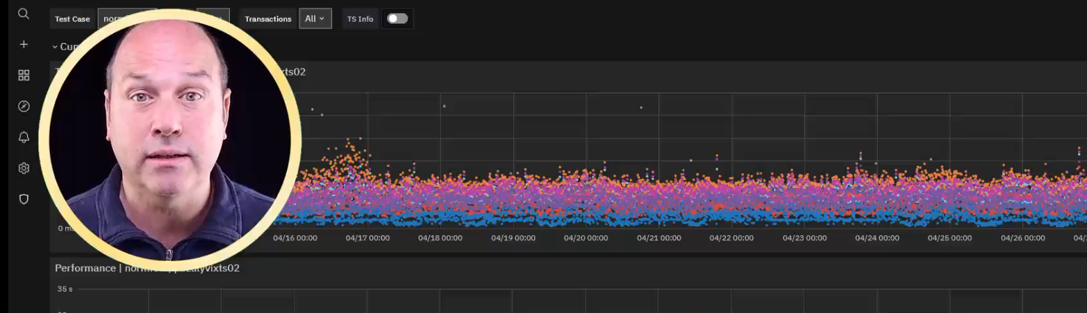Open Explore via the compass icon
This screenshot has height=313, width=1087.
[x=24, y=106]
